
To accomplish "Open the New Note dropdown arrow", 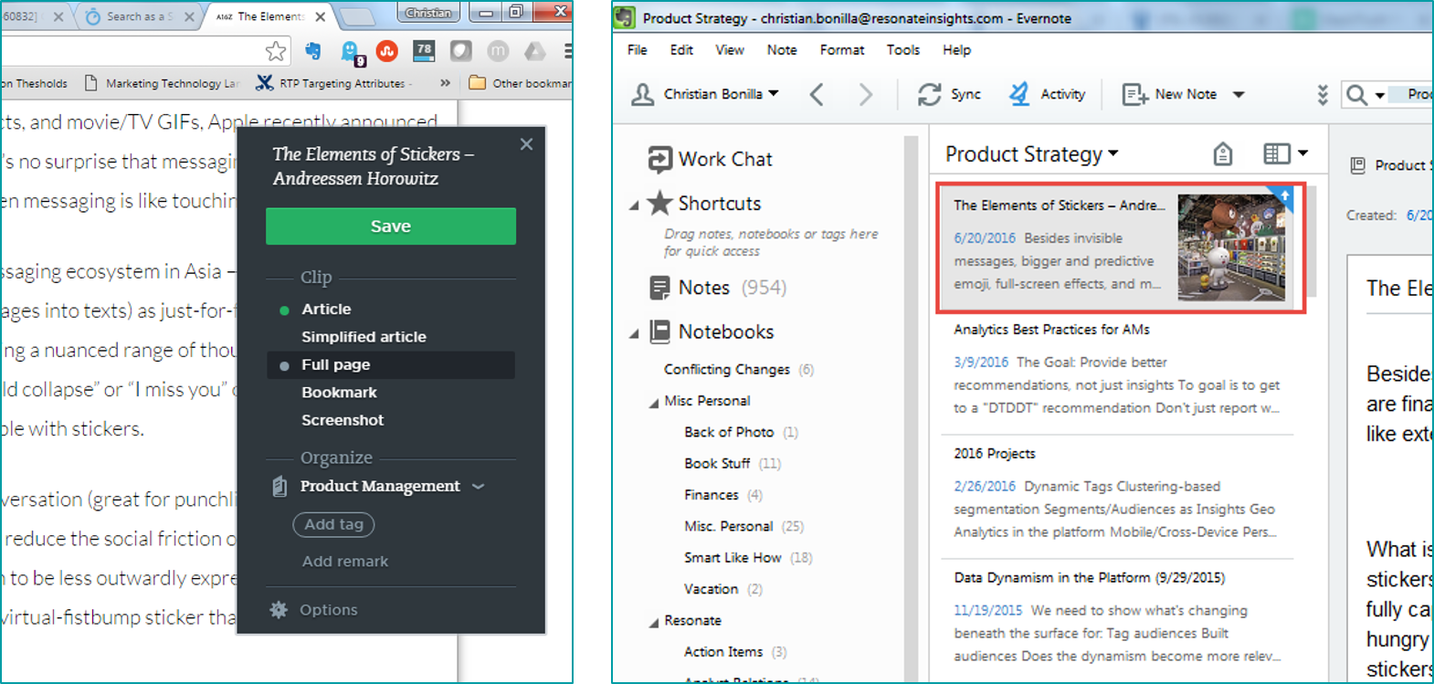I will (1239, 94).
